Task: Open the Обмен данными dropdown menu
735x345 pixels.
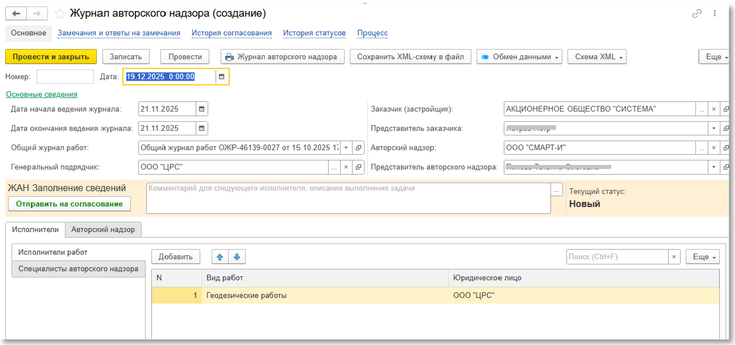Action: click(x=520, y=57)
